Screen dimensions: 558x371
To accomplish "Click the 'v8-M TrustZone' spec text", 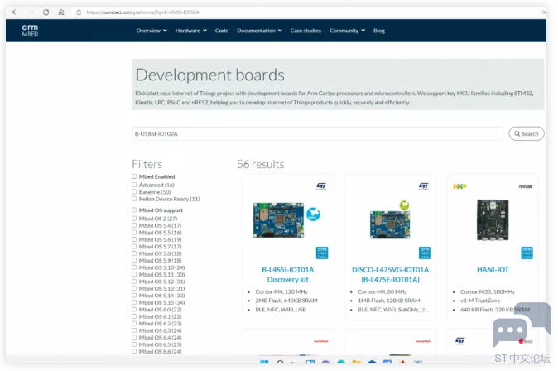I will [480, 301].
